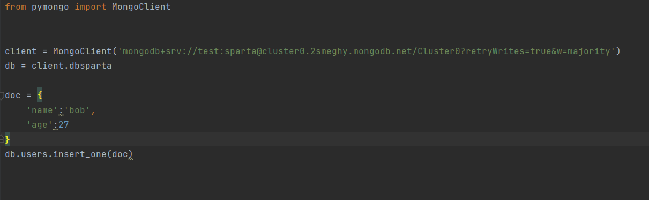This screenshot has height=200, width=649.
Task: Click the client variable assignment
Action: pyautogui.click(x=21, y=51)
